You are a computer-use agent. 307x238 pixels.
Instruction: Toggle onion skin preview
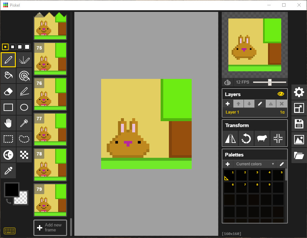tap(227, 82)
